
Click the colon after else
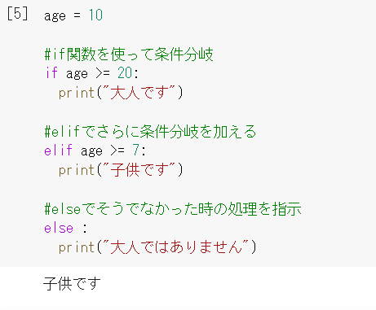click(85, 229)
